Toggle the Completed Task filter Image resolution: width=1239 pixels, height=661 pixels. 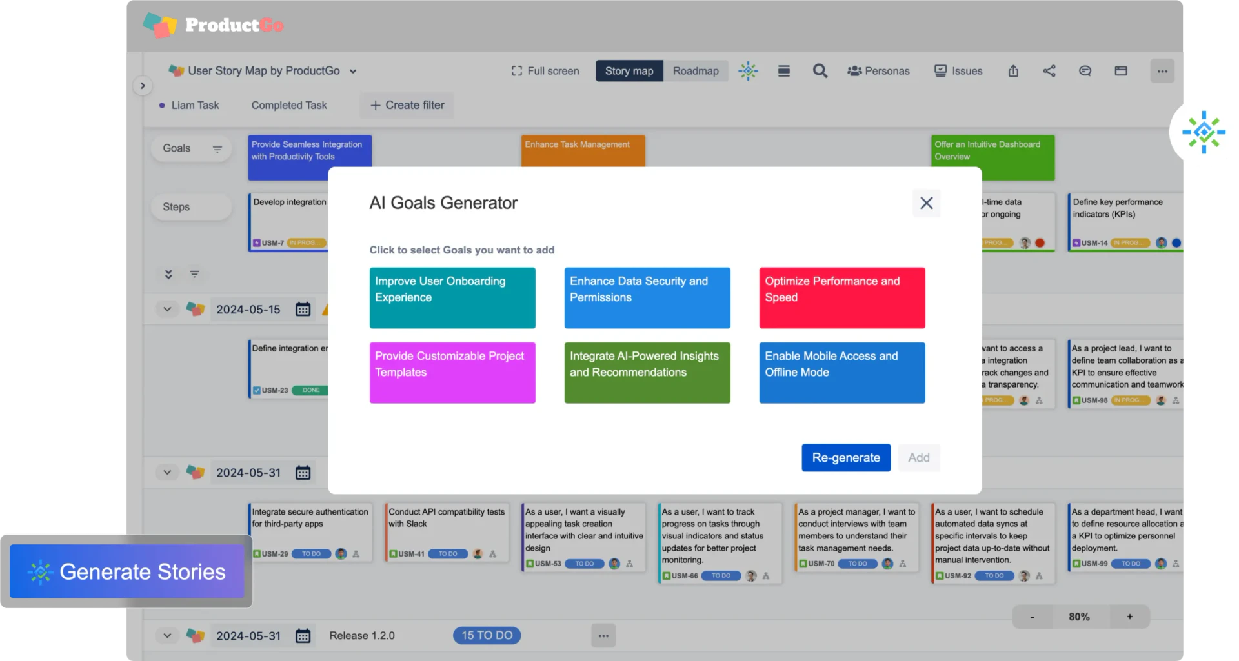point(288,105)
